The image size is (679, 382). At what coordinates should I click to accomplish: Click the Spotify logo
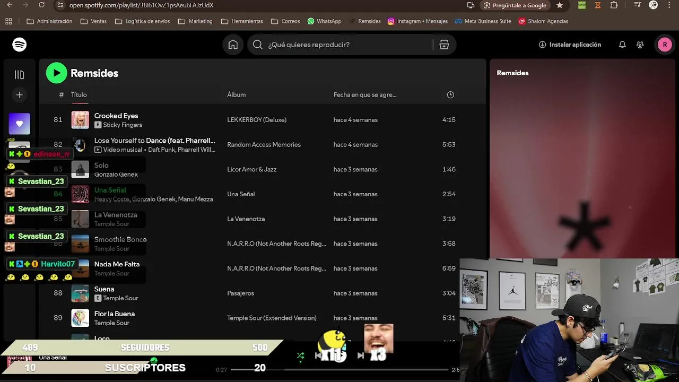tap(20, 45)
